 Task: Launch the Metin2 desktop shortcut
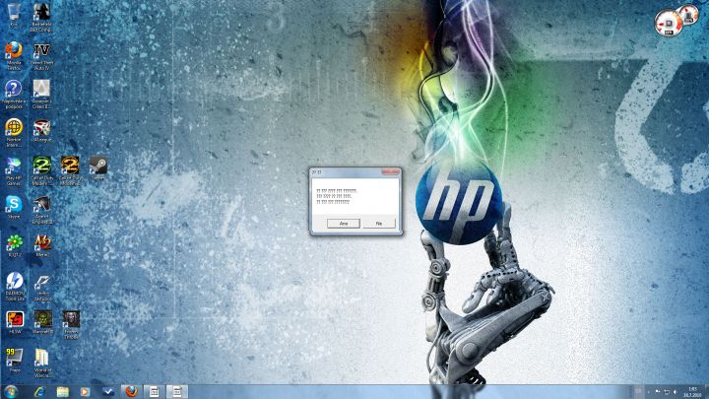point(41,245)
